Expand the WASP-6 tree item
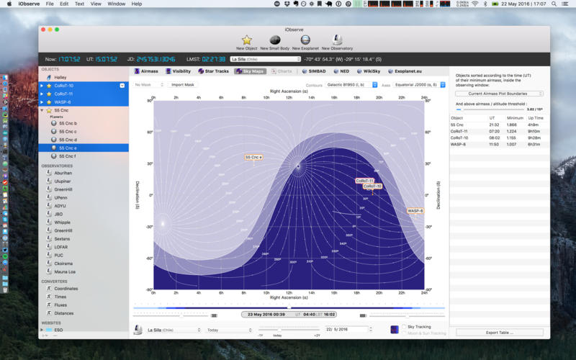Screen dimensions: 576x360 (42, 102)
